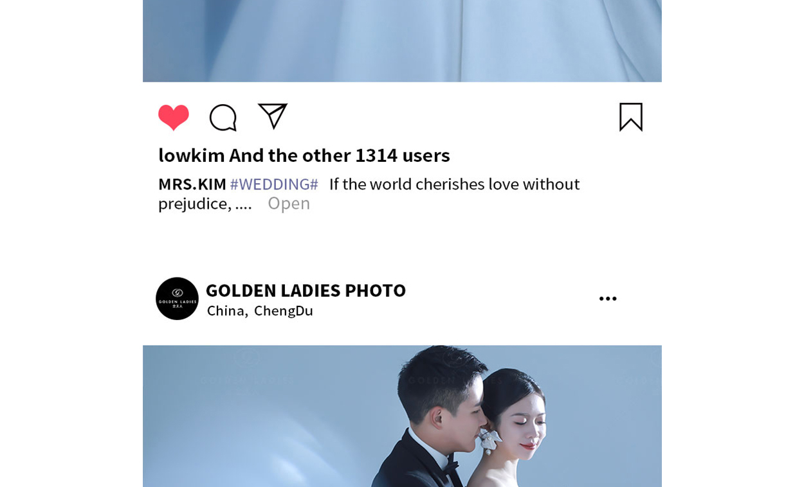Select the caption text about cherishing love
Screen dimensions: 804x487
pos(369,193)
